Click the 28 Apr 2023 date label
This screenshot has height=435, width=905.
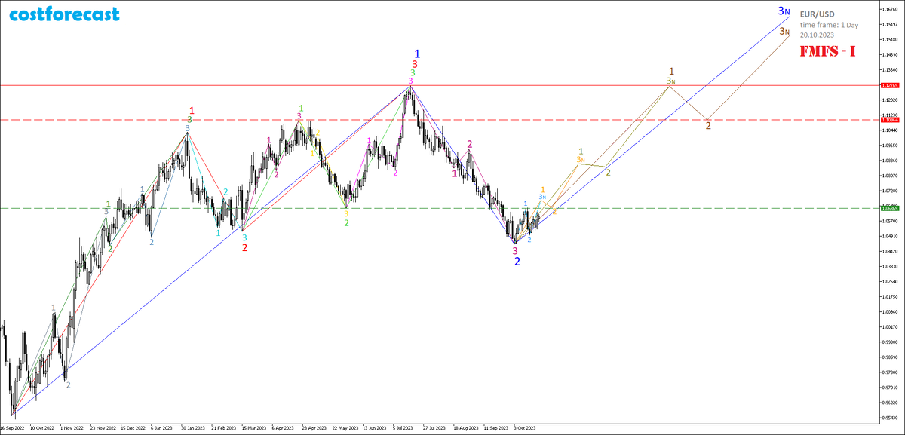(314, 427)
